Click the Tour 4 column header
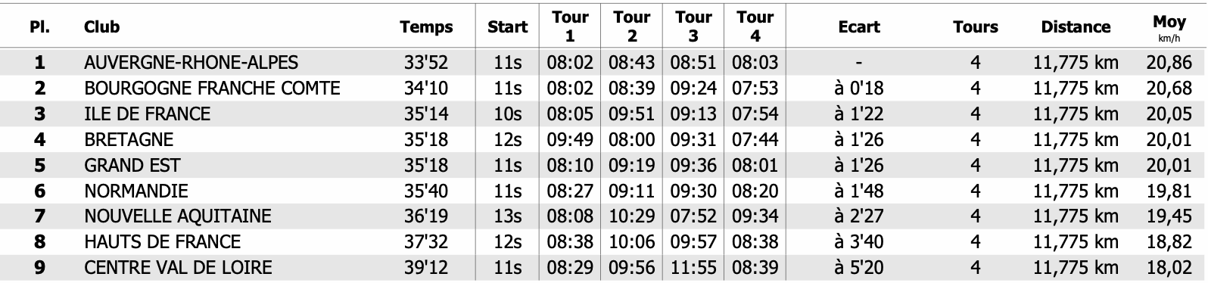The image size is (1208, 283). [755, 26]
